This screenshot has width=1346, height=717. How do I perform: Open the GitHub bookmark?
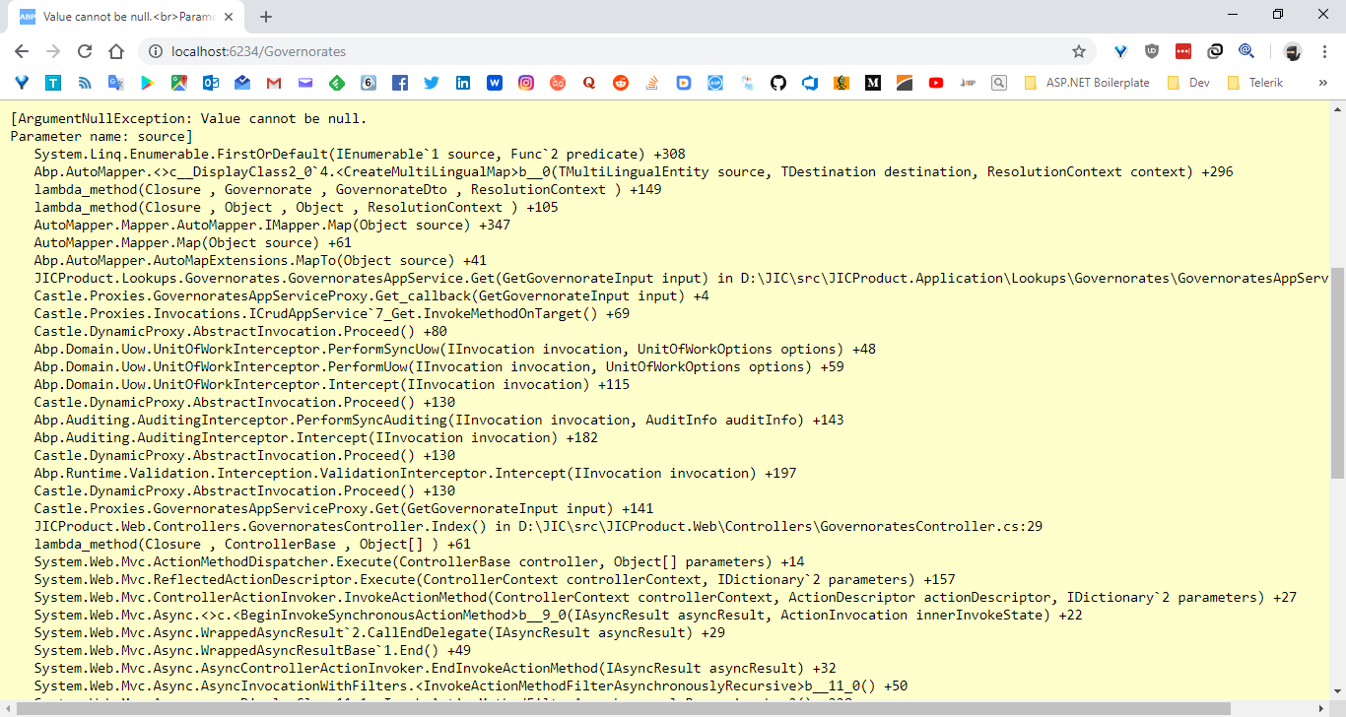[x=778, y=82]
